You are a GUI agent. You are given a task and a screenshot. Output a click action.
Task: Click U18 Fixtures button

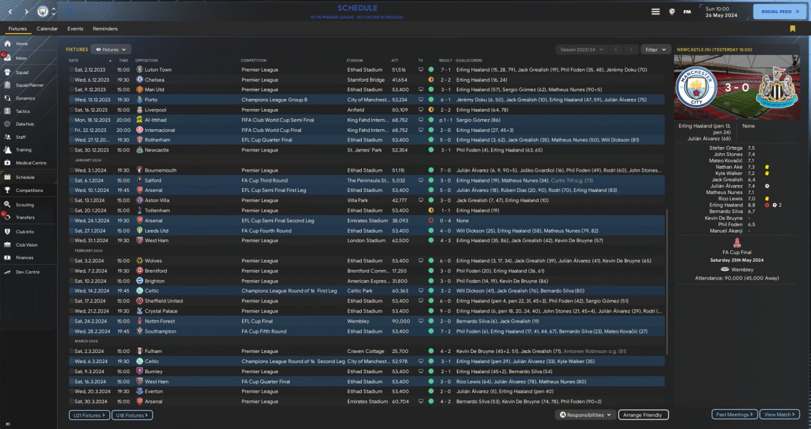coord(132,415)
